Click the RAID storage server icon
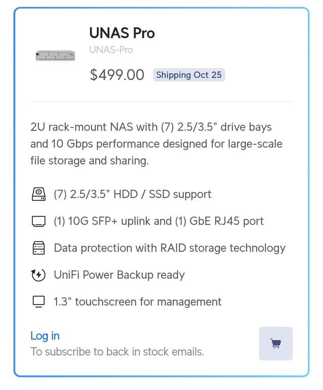Screen dimensions: 323x390 pos(39,248)
